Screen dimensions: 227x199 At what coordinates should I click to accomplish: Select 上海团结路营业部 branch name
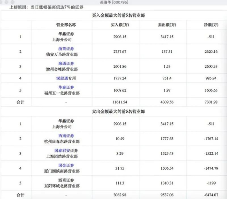point(62,156)
